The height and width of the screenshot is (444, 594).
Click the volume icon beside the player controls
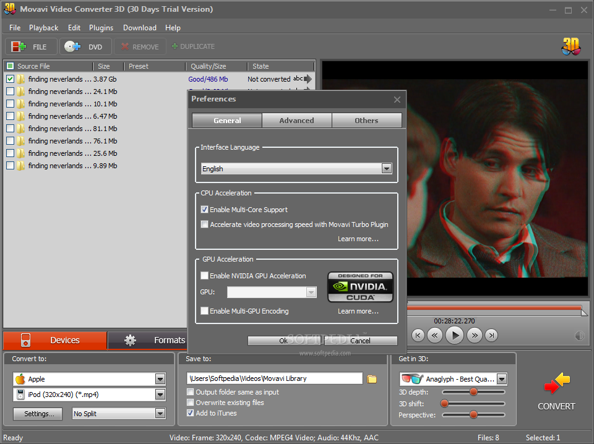pos(580,336)
